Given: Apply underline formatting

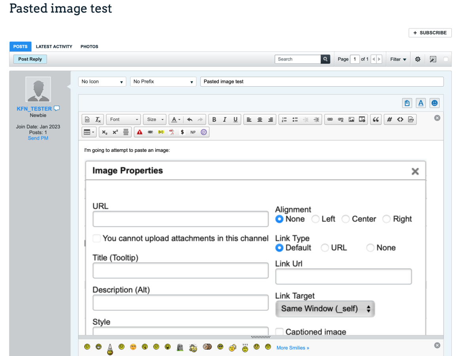Looking at the screenshot, I should coord(235,119).
